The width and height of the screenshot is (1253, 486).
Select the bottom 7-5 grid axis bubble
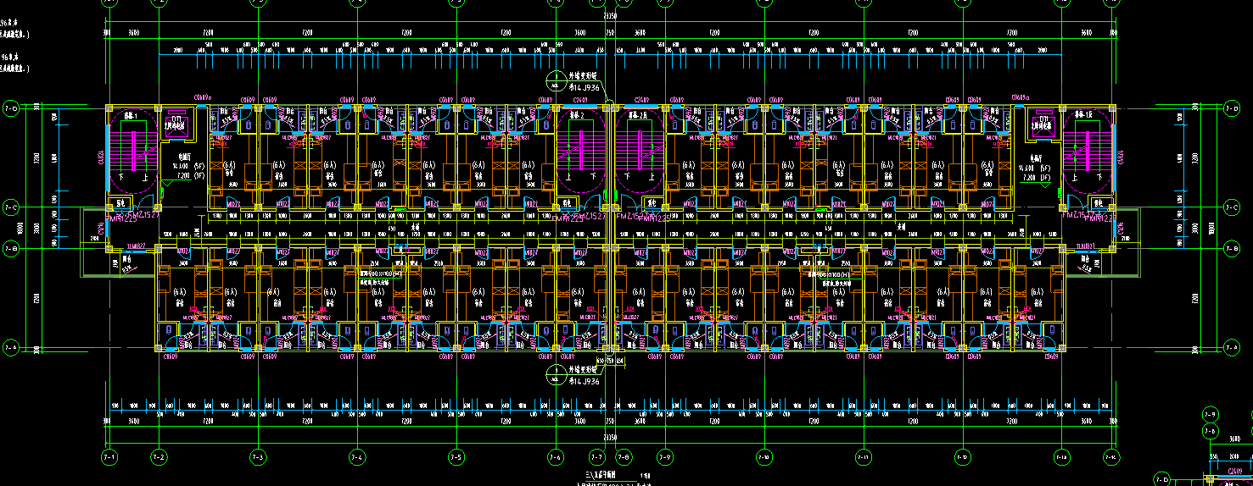[456, 457]
